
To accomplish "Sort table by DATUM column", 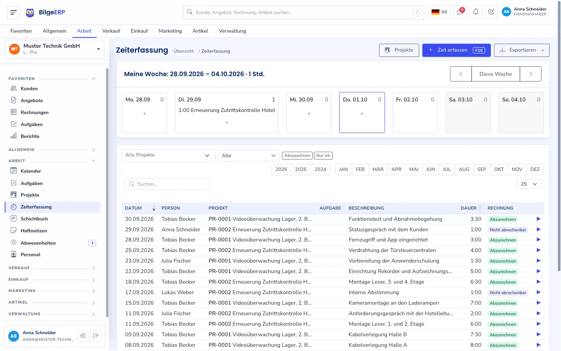I will pos(140,208).
